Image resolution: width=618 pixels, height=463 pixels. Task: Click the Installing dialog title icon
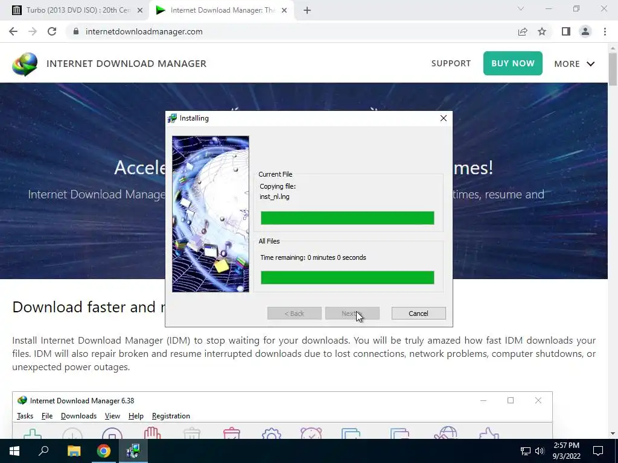click(172, 118)
